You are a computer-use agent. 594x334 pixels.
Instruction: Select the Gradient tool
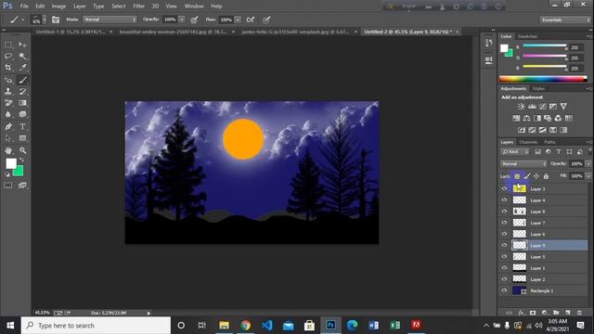click(x=22, y=103)
